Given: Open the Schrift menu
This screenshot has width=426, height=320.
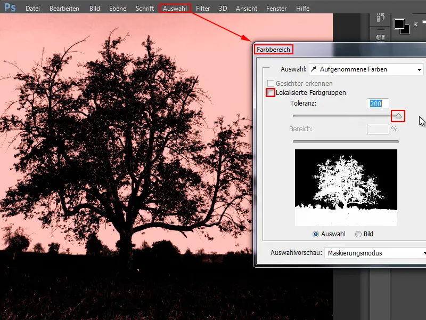Looking at the screenshot, I should tap(145, 9).
